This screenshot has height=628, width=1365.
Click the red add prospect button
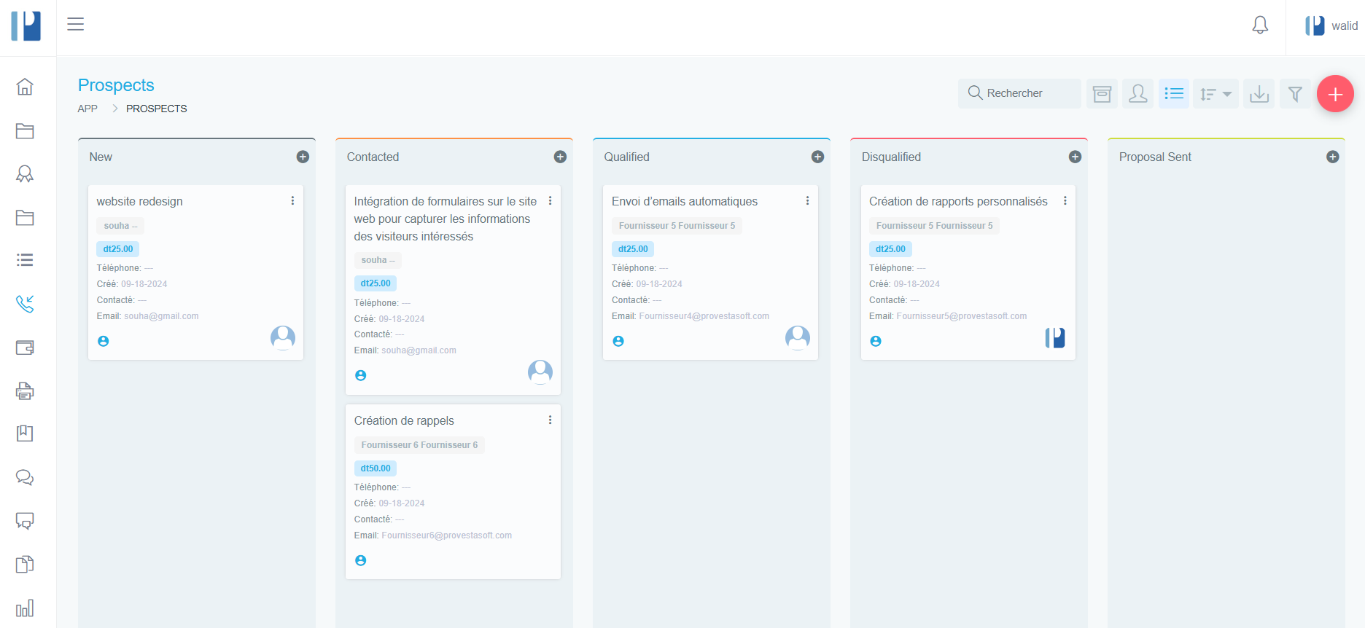pyautogui.click(x=1335, y=94)
